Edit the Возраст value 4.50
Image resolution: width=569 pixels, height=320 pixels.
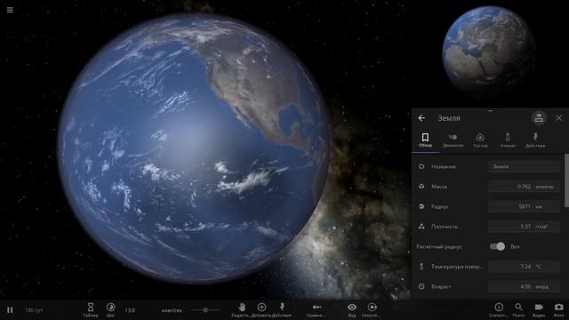tap(525, 286)
